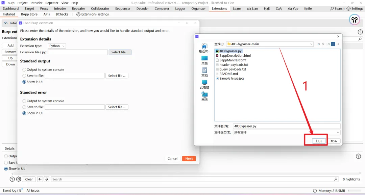Open the Project menu
365x195 pixels.
[x=22, y=3]
